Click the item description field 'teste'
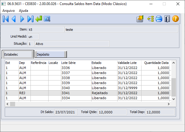 (121, 30)
